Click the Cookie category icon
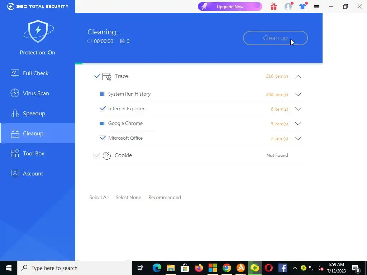This screenshot has width=367, height=275. pyautogui.click(x=107, y=156)
